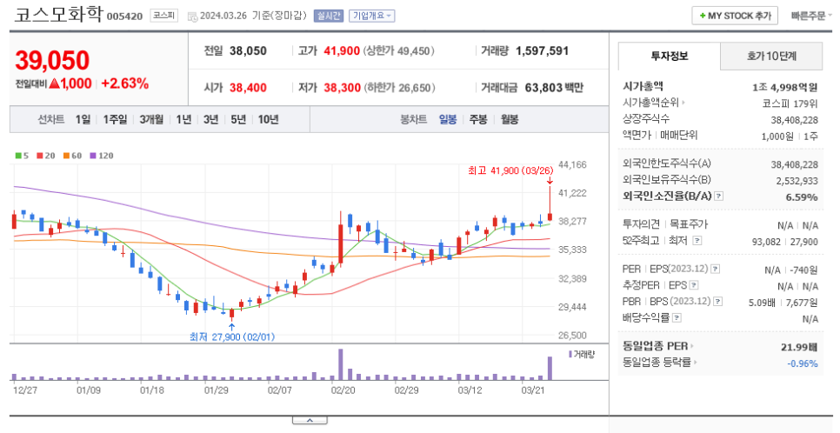Select the 1주일 line chart period
The width and height of the screenshot is (840, 433).
[115, 119]
